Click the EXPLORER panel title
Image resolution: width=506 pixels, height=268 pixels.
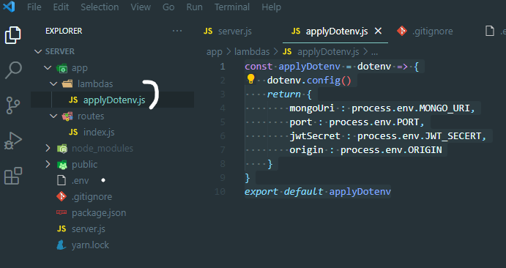click(x=64, y=31)
